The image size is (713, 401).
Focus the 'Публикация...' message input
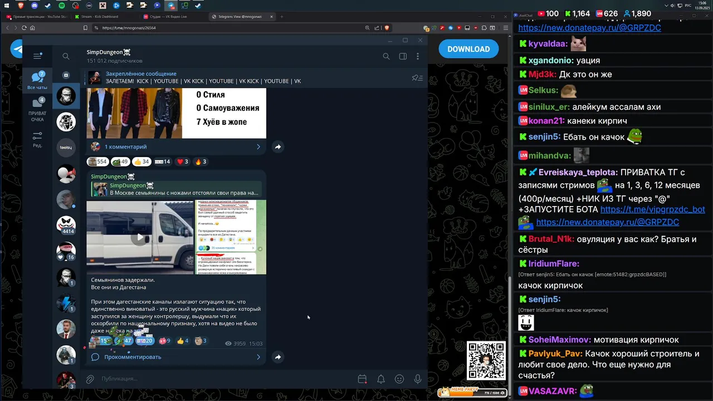pyautogui.click(x=223, y=379)
